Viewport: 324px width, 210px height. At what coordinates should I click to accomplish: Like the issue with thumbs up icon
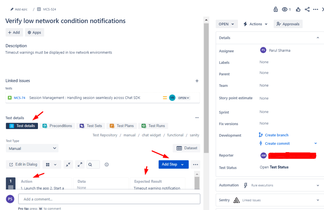[298, 9]
